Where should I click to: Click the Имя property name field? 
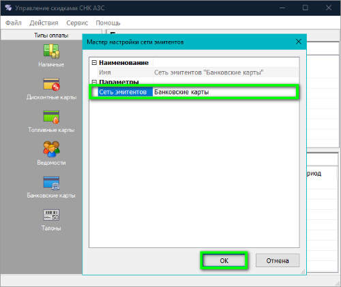[x=125, y=72]
